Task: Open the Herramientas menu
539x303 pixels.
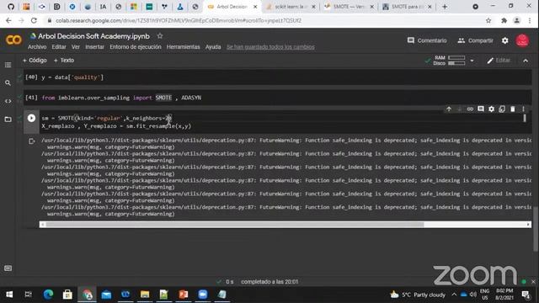Action: (184, 47)
